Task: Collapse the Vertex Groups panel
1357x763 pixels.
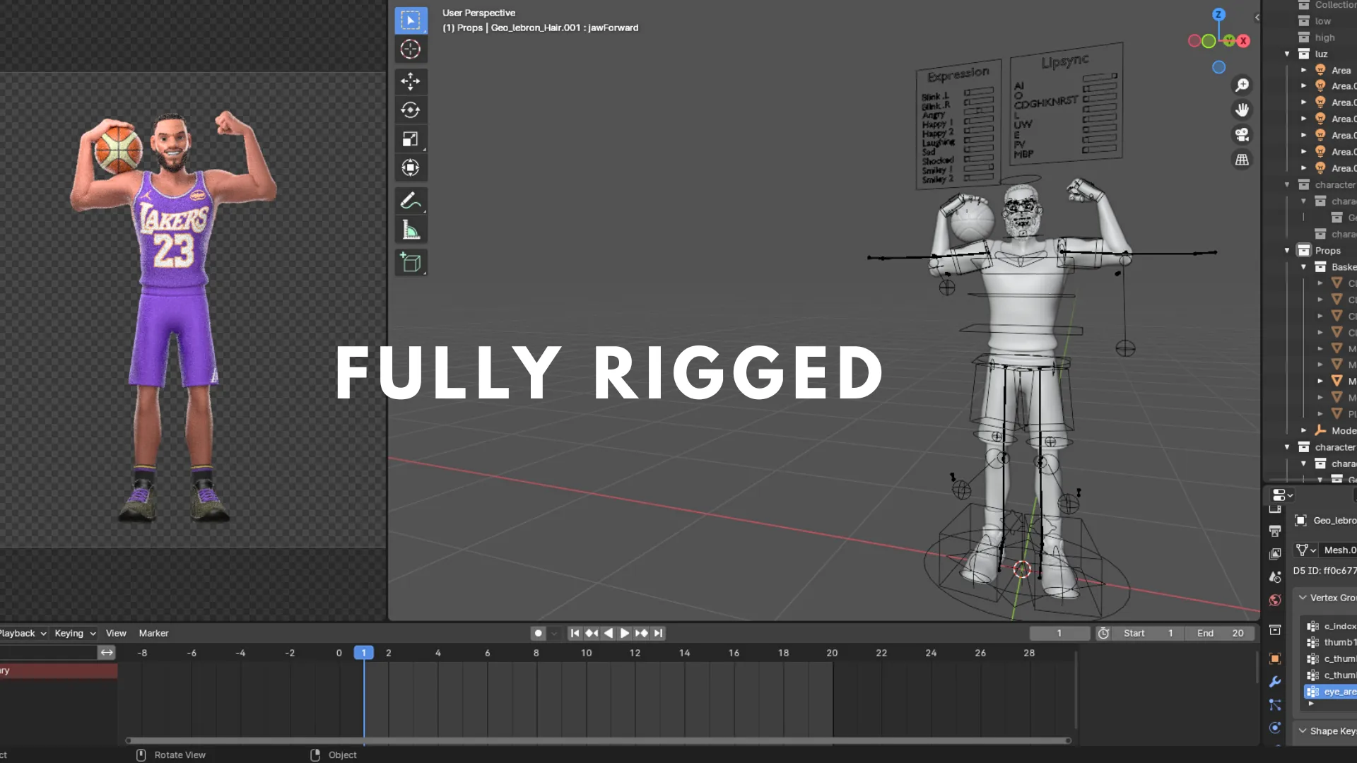Action: (x=1303, y=598)
